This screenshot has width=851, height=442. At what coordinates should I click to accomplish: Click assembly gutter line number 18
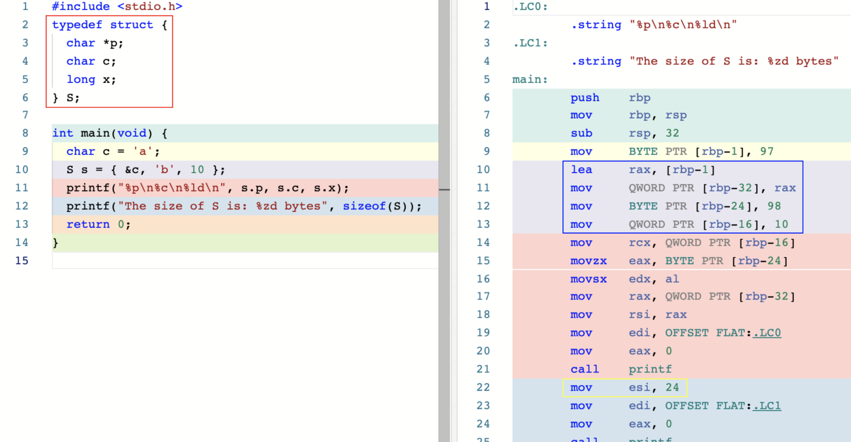(483, 315)
